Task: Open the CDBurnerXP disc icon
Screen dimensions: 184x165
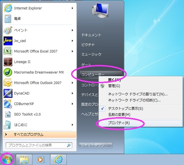Action: (8, 104)
